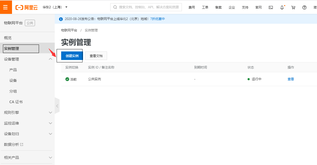Image resolution: width=317 pixels, height=165 pixels.
Task: Open the 华东2（上海）region selector
Action: pos(52,7)
